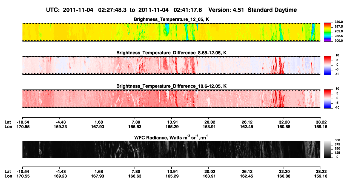
Task: Click the 200.0 colorbar tick label
Action: (339, 41)
